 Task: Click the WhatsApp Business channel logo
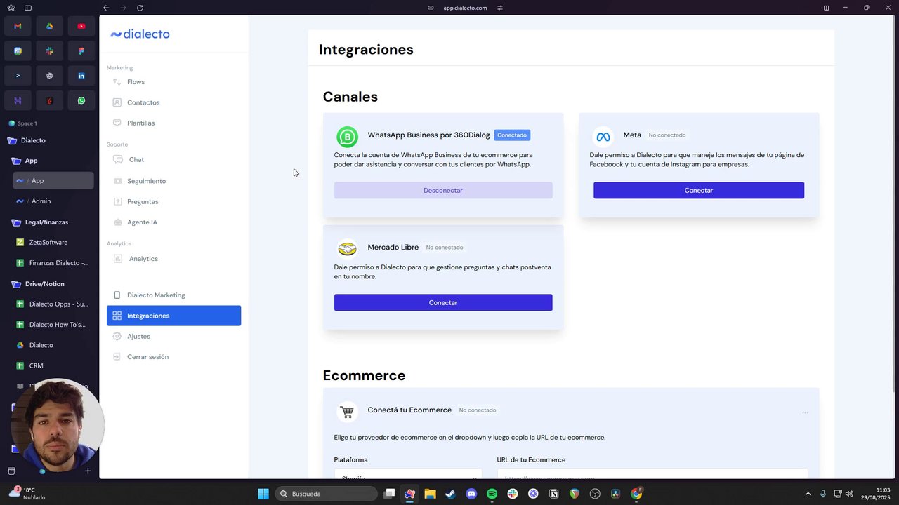pyautogui.click(x=347, y=137)
